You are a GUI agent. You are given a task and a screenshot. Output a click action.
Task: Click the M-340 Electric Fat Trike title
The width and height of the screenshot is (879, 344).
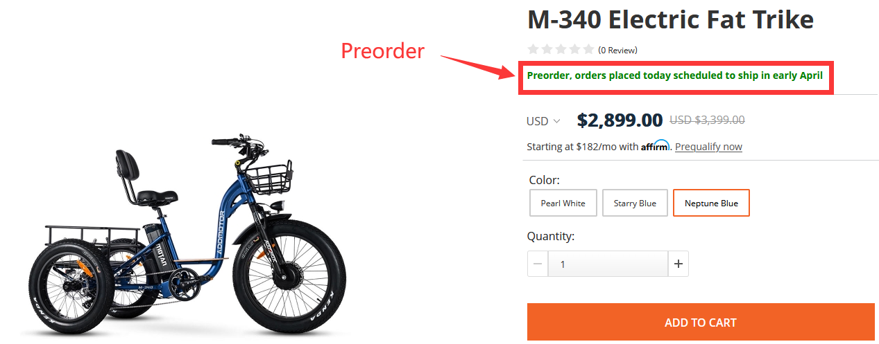(670, 19)
